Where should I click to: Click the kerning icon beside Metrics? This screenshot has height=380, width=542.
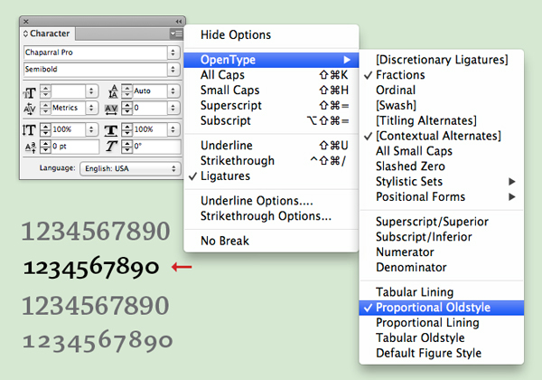[x=30, y=109]
